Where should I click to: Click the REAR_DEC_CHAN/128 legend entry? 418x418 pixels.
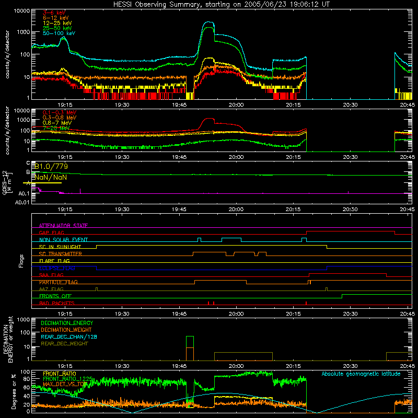(69, 337)
